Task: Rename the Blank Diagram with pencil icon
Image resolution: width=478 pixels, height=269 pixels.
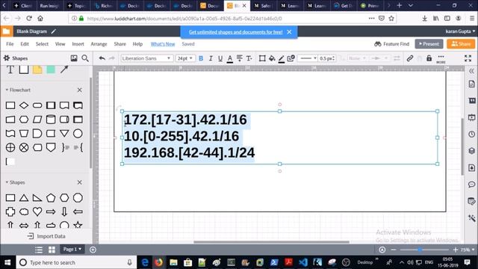Action: coord(54,31)
